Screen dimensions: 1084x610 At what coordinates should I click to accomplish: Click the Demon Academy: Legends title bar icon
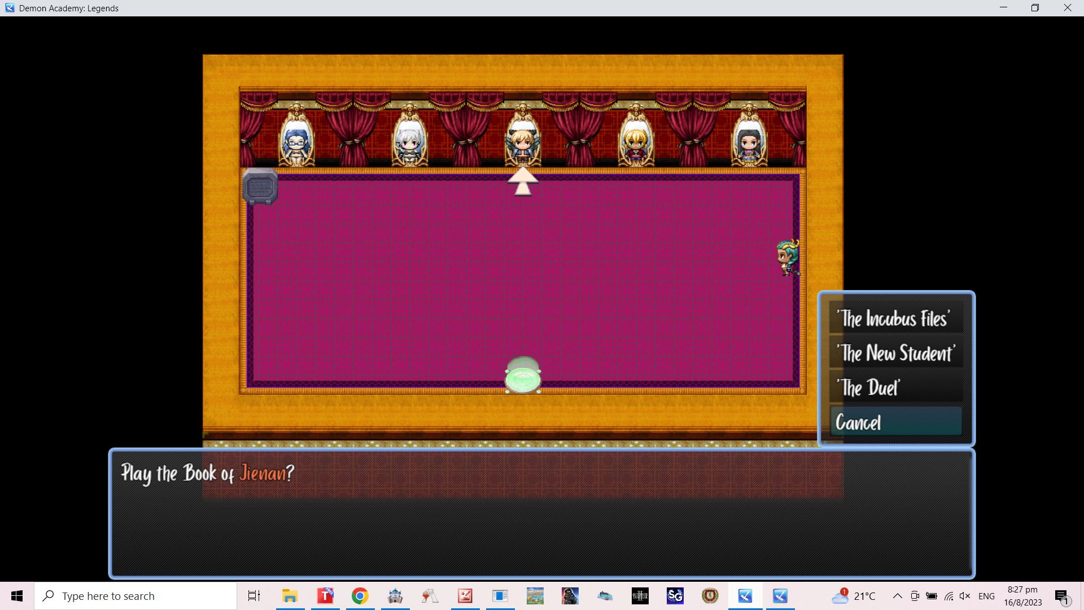tap(10, 8)
